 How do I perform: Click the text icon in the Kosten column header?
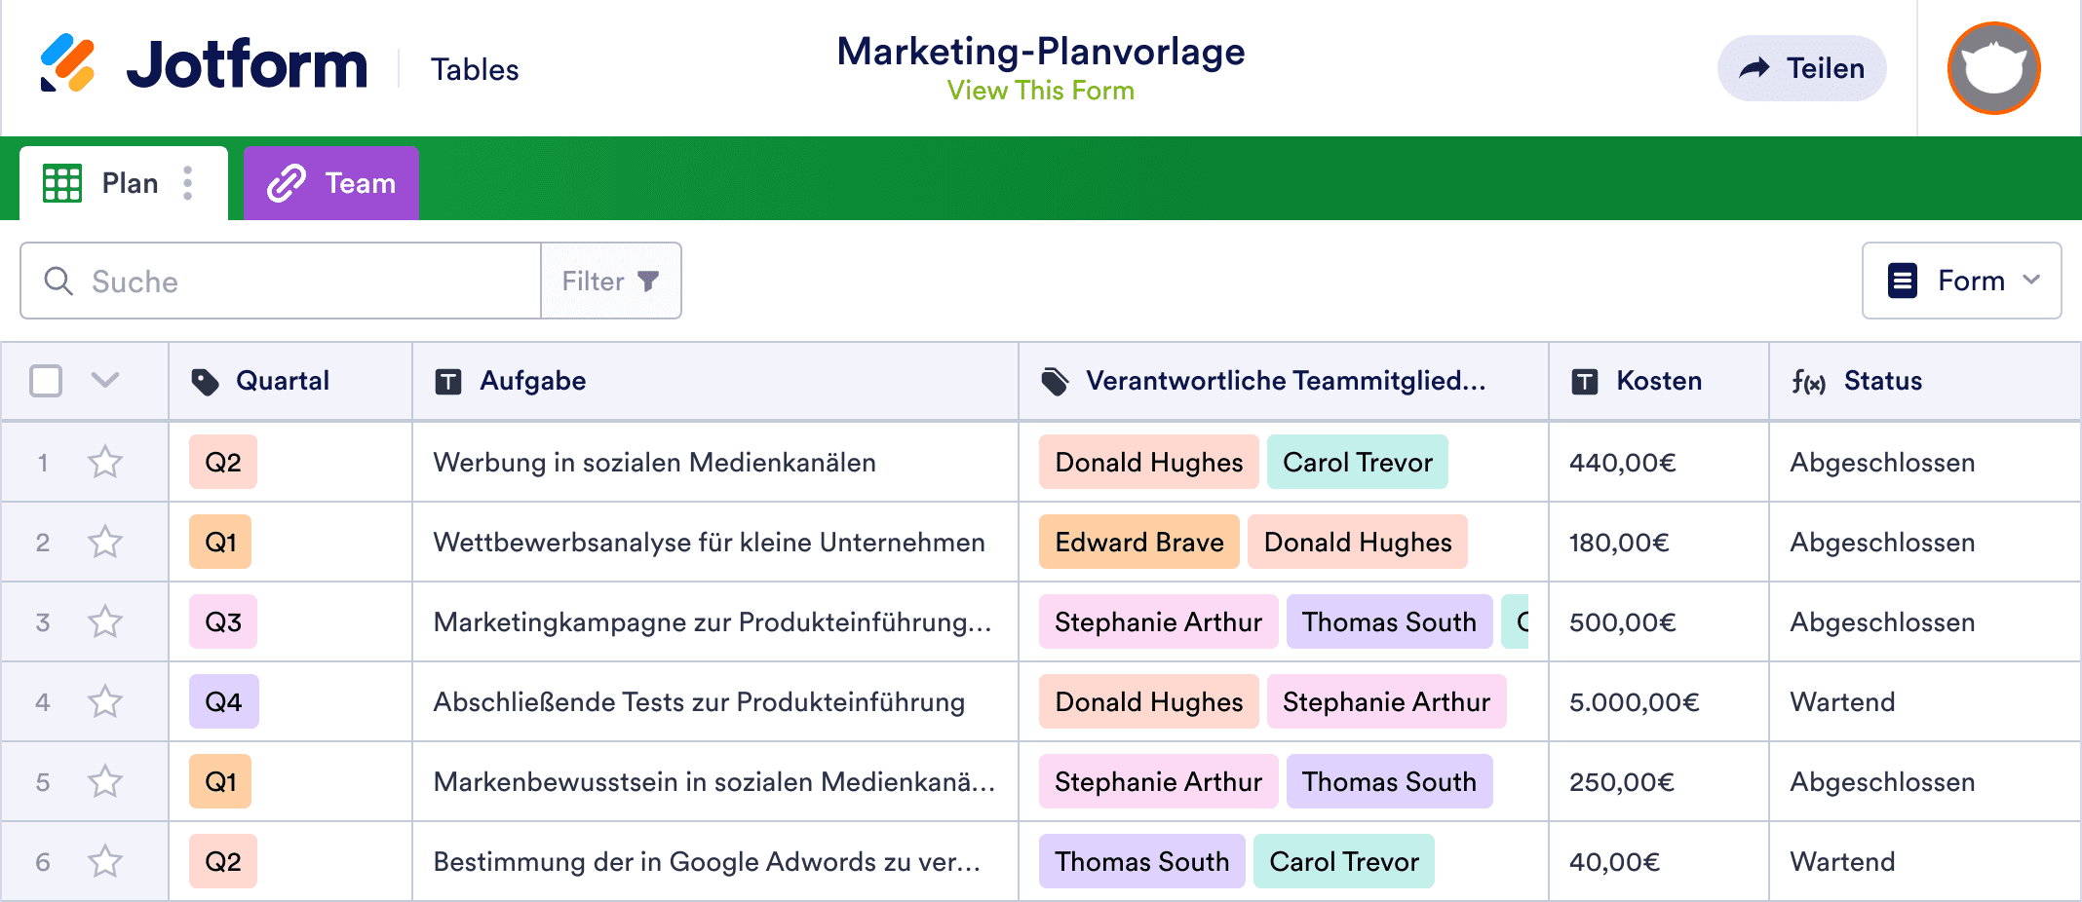point(1584,381)
